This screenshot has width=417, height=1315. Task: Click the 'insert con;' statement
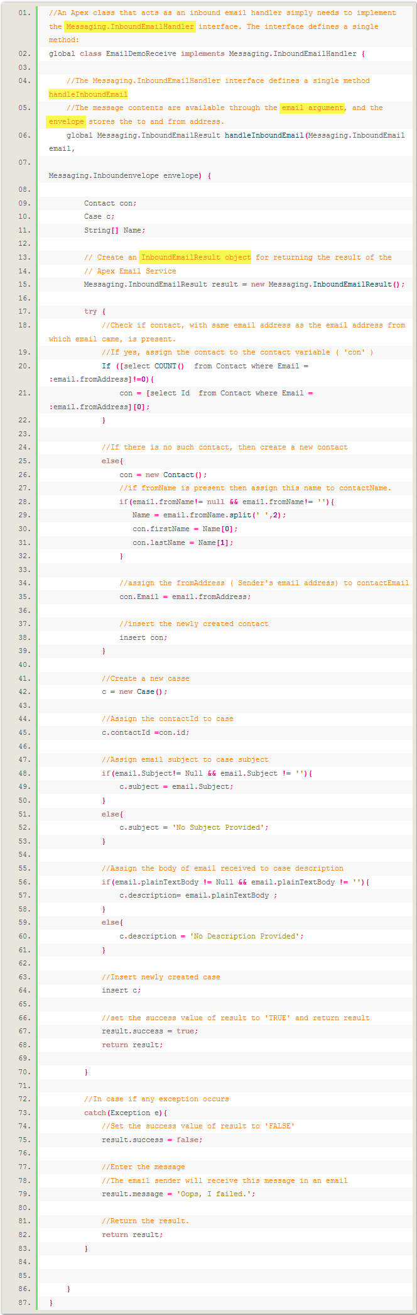pyautogui.click(x=143, y=637)
